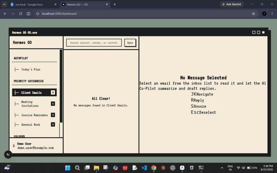Click the middle window control square in Hermes GO OS.exe
This screenshot has width=277, height=173.
point(258,32)
